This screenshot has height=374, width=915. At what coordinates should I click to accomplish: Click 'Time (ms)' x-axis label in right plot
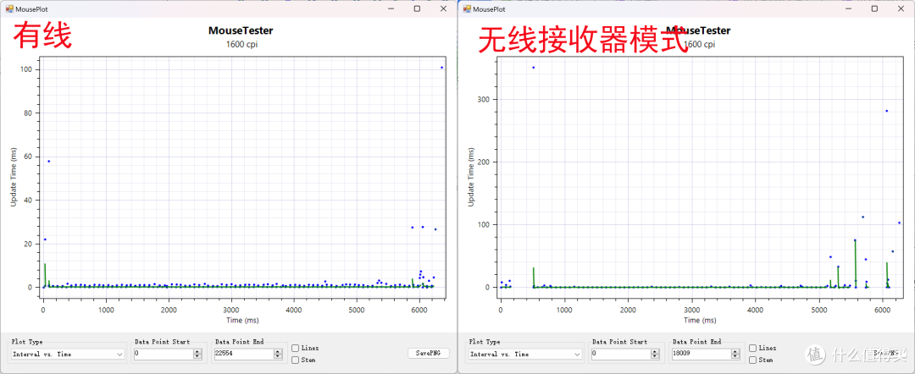point(700,320)
